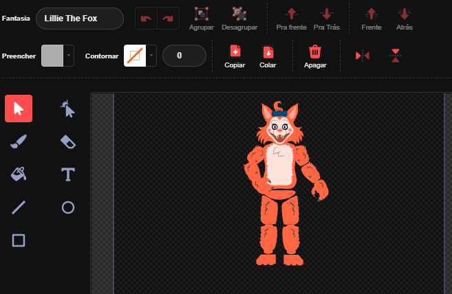Bring selection to Frente
The image size is (452, 294).
[372, 19]
